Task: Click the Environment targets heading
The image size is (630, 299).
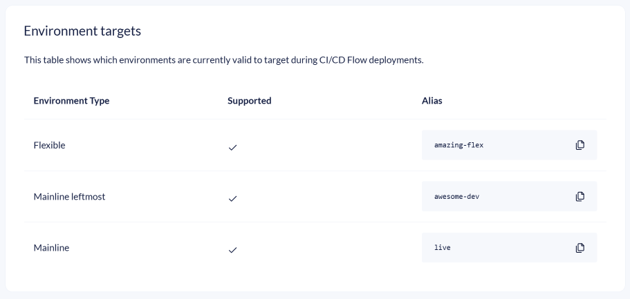Action: click(82, 31)
